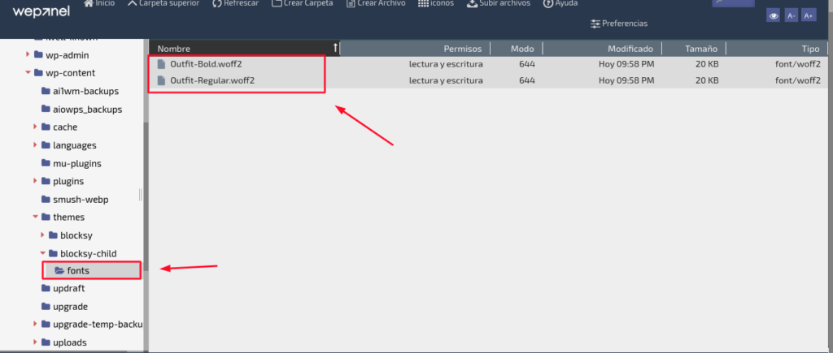Screen dimensions: 833x353
Task: Collapse the wp-content folder arrow
Action: (28, 72)
